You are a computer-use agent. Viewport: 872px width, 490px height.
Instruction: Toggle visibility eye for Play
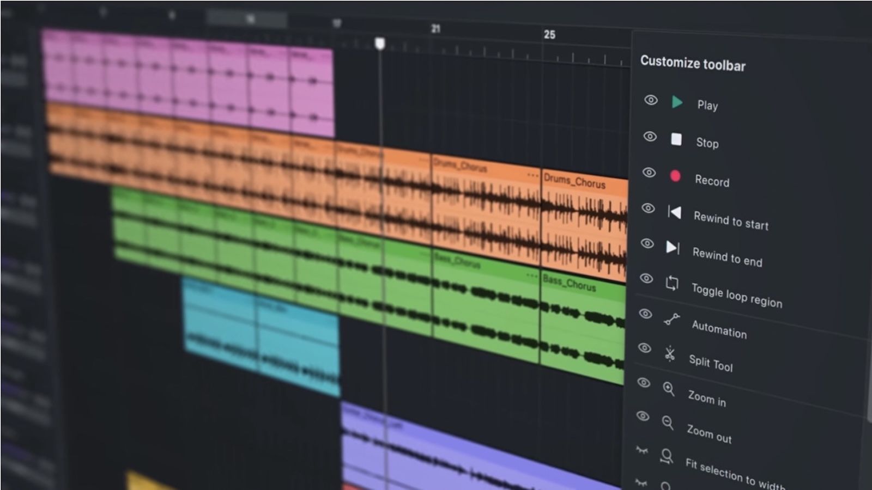pyautogui.click(x=651, y=100)
